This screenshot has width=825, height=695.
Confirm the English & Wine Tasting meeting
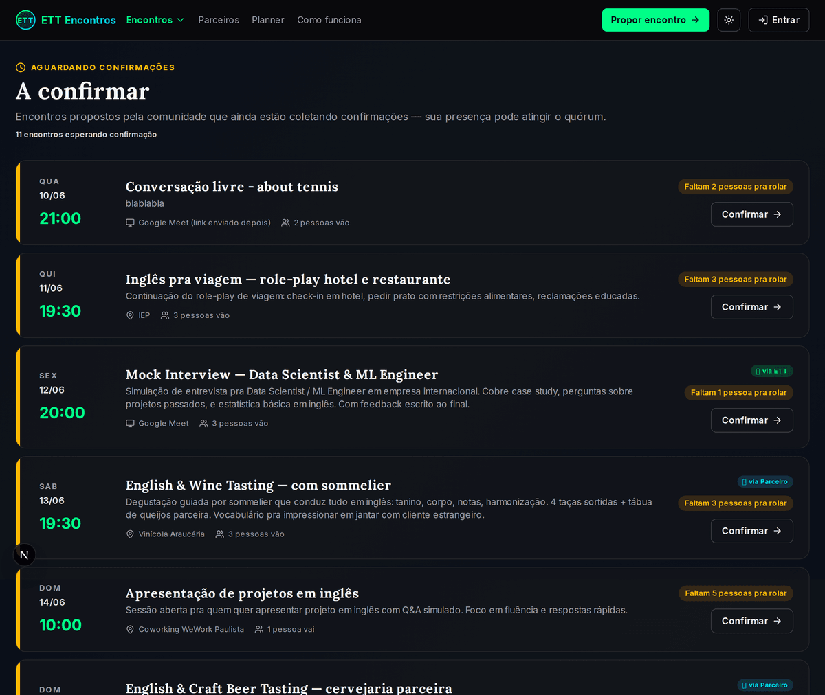tap(751, 531)
